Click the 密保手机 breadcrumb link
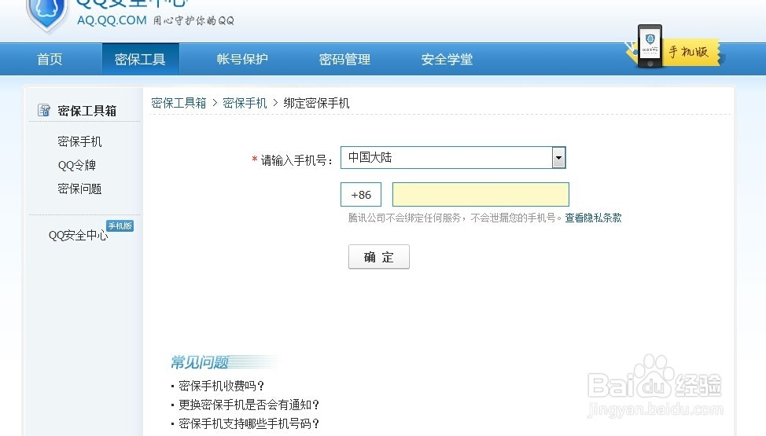The height and width of the screenshot is (436, 766). [245, 103]
